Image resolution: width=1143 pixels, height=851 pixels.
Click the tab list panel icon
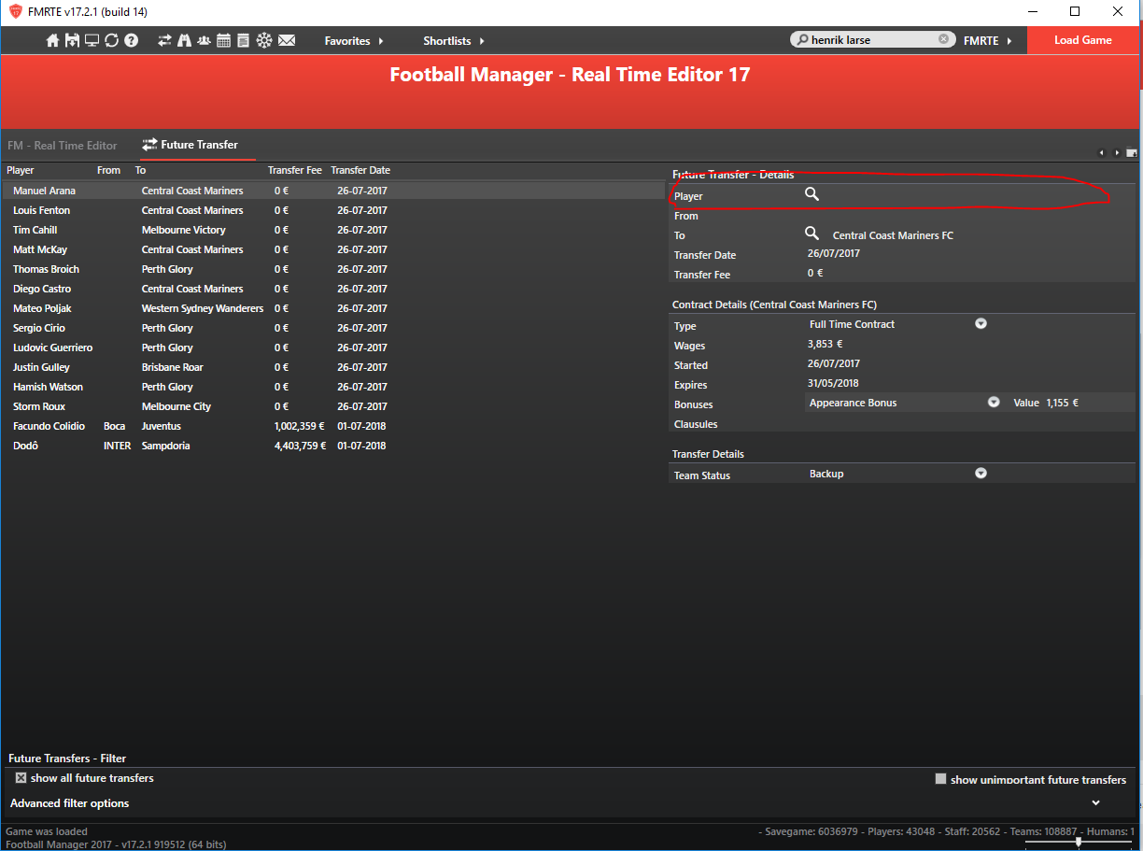pyautogui.click(x=1132, y=152)
